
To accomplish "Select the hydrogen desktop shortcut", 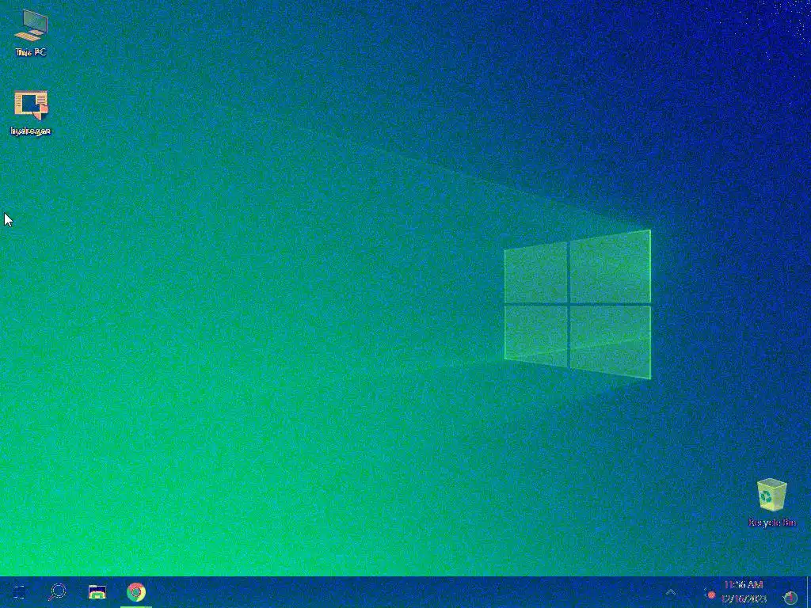I will coord(31,112).
